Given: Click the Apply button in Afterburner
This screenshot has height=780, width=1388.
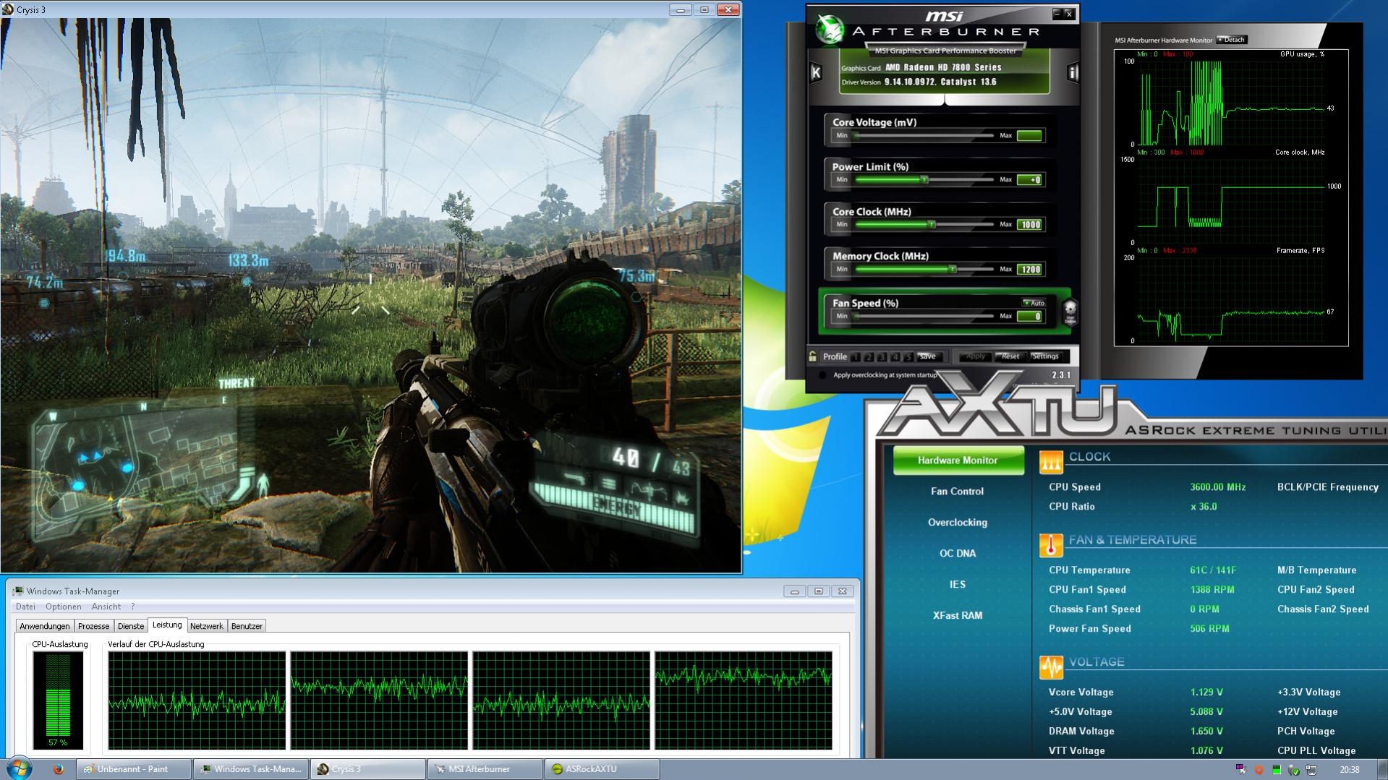Looking at the screenshot, I should pyautogui.click(x=975, y=356).
